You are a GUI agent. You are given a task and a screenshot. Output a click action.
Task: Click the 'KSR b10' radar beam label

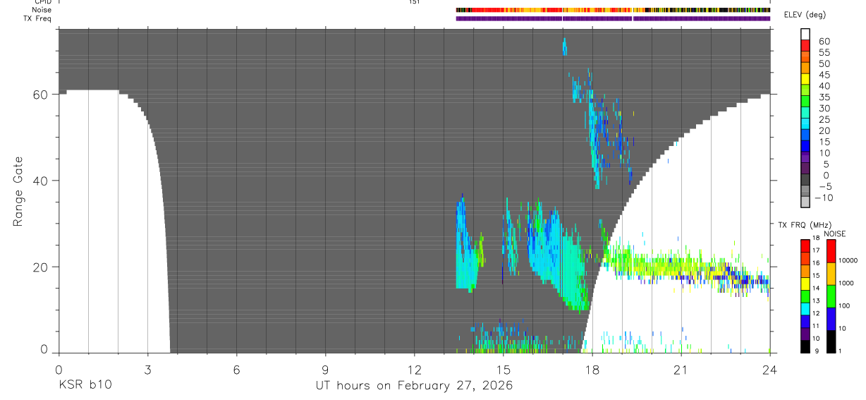(84, 386)
